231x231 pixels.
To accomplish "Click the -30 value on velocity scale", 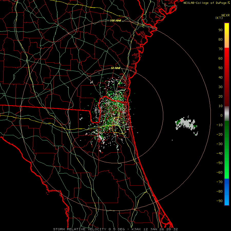I will (x=219, y=144).
